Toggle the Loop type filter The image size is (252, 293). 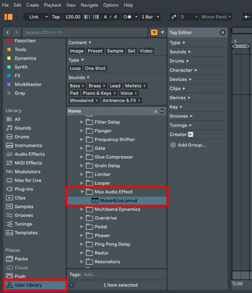click(x=75, y=68)
